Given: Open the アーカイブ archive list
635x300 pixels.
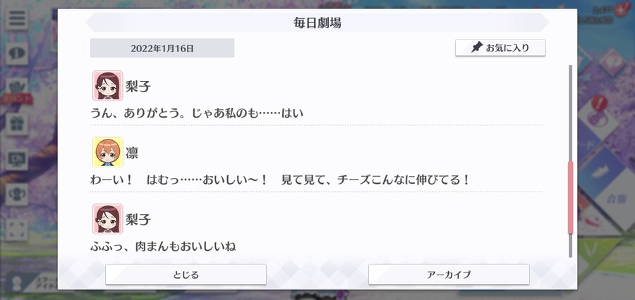Looking at the screenshot, I should pos(449,275).
